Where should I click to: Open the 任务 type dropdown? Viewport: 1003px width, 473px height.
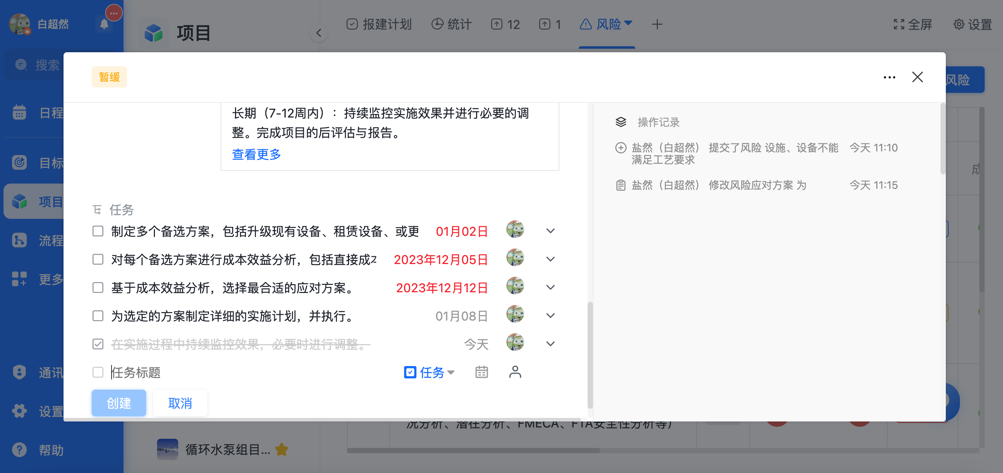(430, 372)
